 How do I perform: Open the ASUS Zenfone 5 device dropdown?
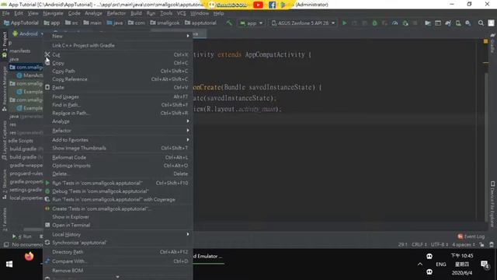(303, 23)
